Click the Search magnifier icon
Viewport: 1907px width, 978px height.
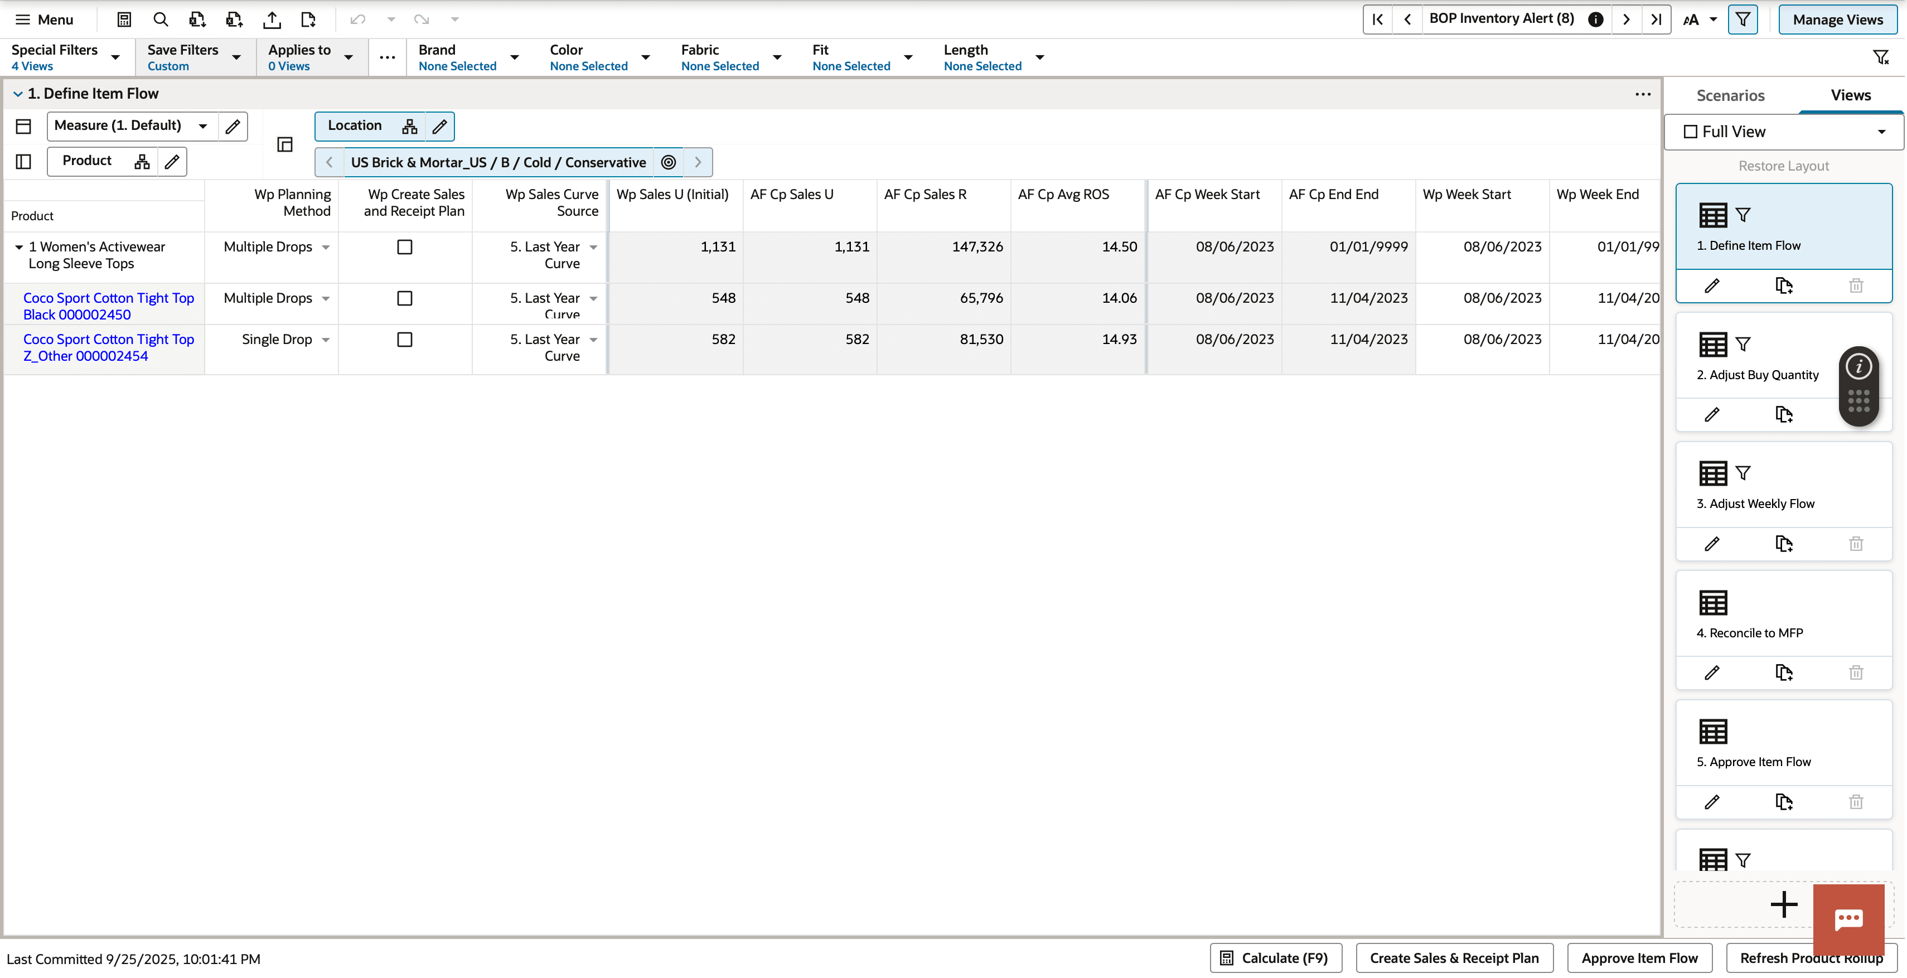[161, 20]
